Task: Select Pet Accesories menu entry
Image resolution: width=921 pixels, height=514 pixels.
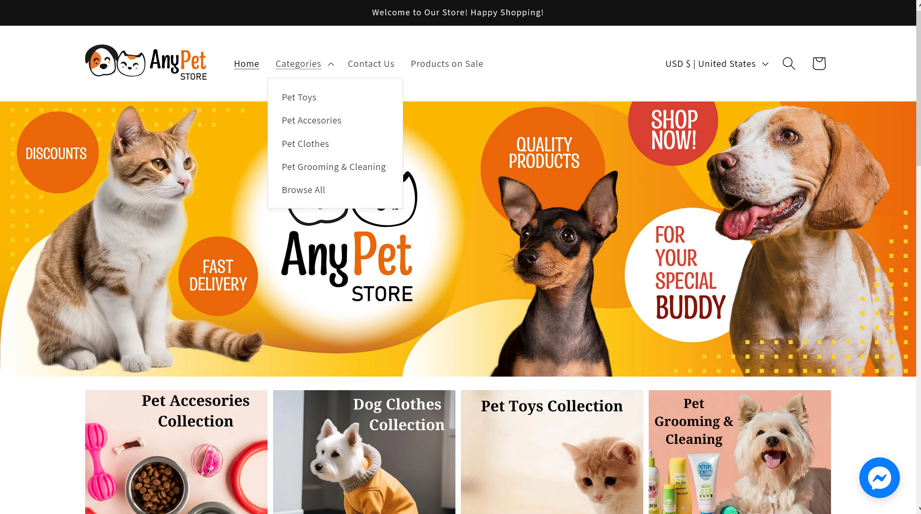Action: 311,120
